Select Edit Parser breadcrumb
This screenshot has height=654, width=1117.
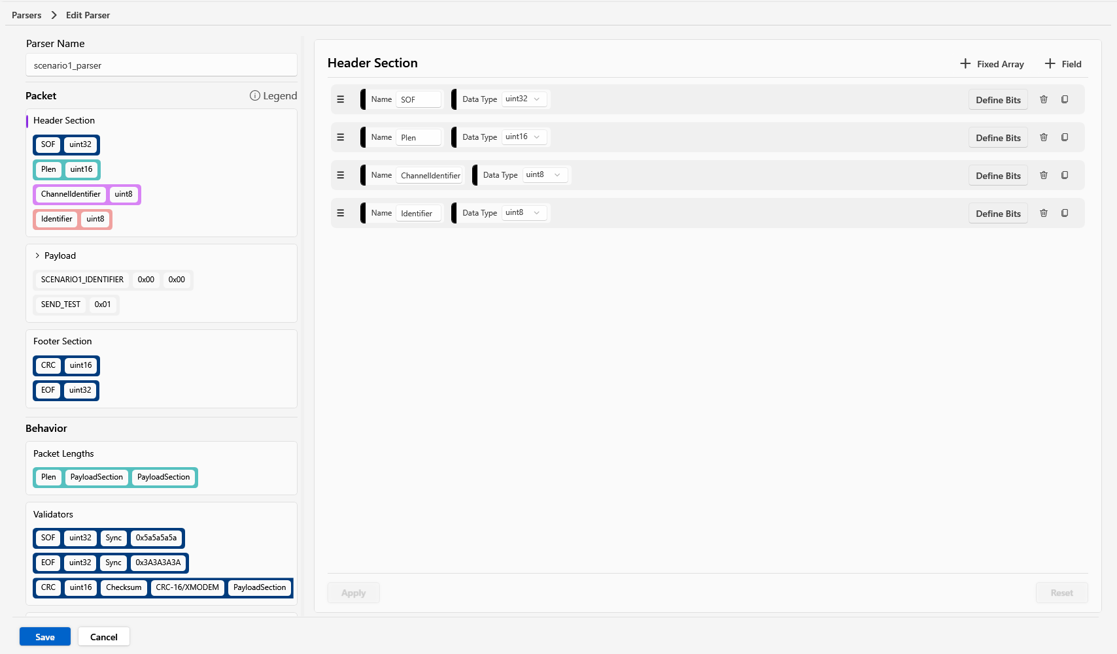88,15
